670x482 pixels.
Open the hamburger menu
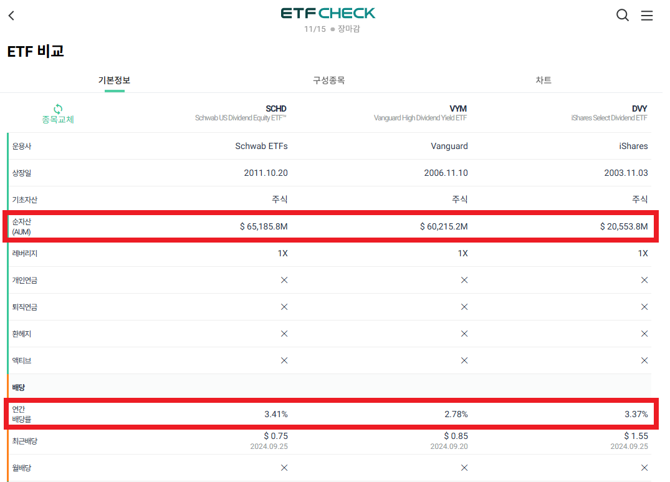tap(647, 15)
